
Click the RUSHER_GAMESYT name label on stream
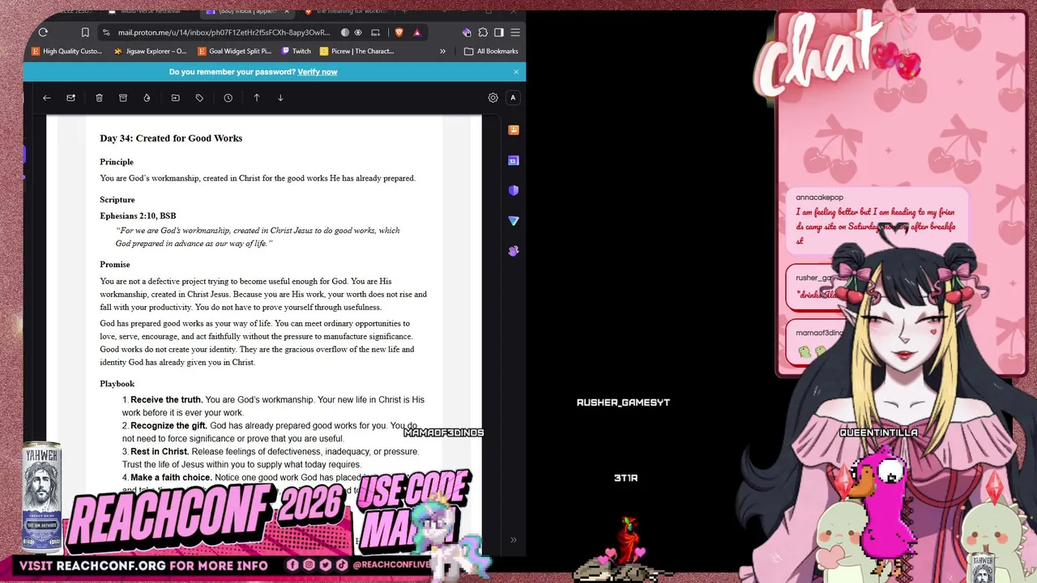[623, 402]
